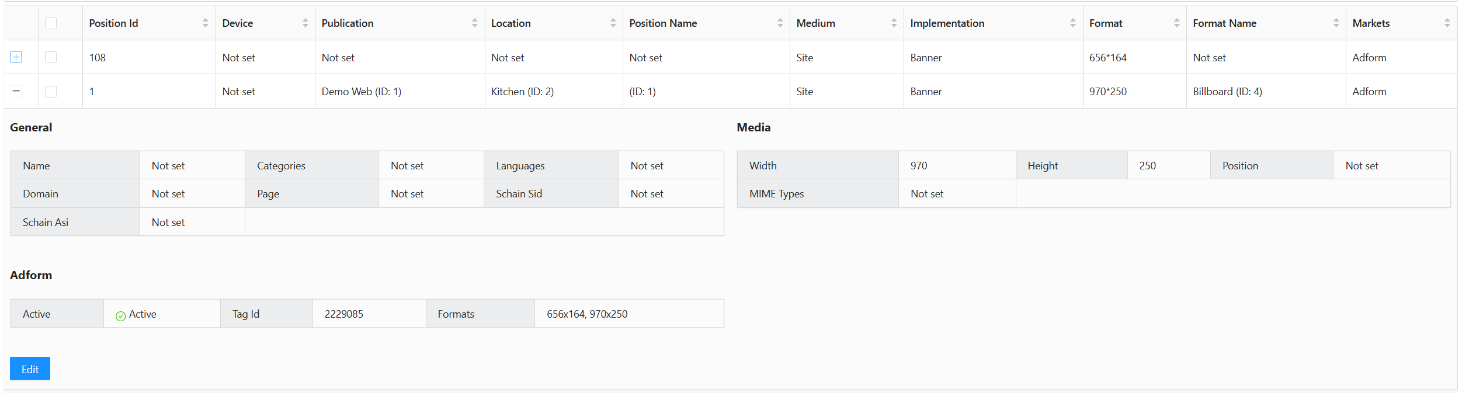This screenshot has height=393, width=1469.
Task: Sort by Medium column arrows
Action: tap(894, 23)
